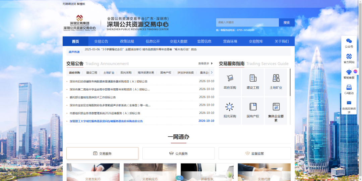This screenshot has height=181, width=362.
Task: Select the 国有产权 announcement tab
Action: (x=166, y=73)
